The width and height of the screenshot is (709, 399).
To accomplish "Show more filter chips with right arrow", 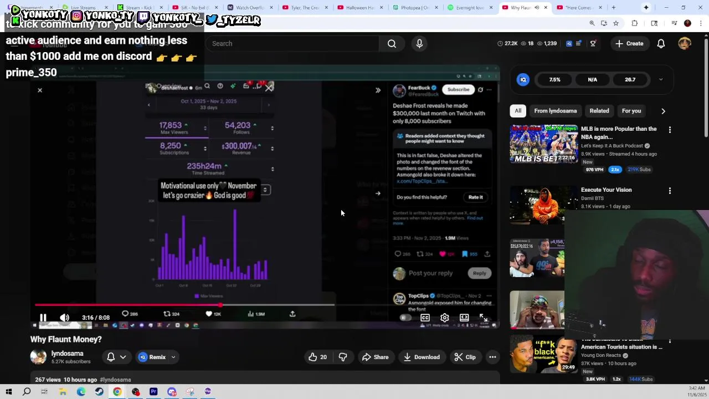I will tap(663, 111).
